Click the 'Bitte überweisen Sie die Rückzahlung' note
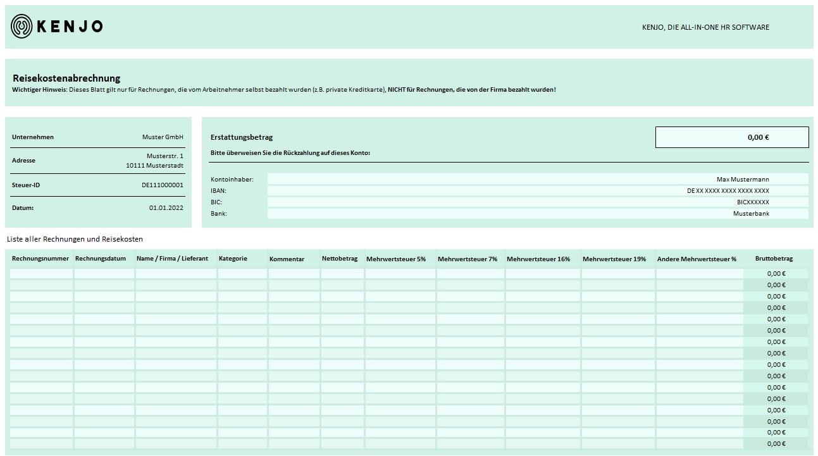 290,153
